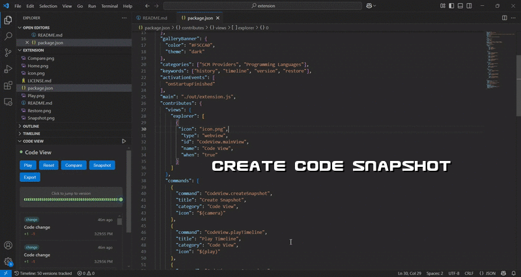This screenshot has width=521, height=277.
Task: Open Source Control view
Action: pyautogui.click(x=8, y=53)
